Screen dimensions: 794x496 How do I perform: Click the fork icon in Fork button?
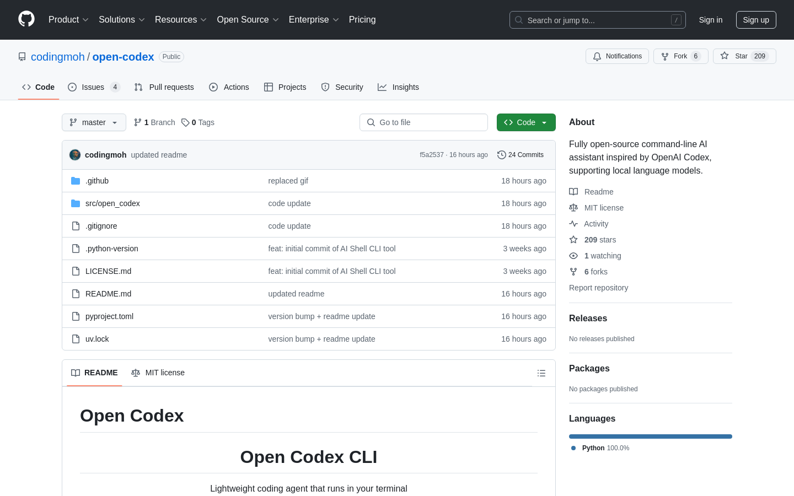665,56
